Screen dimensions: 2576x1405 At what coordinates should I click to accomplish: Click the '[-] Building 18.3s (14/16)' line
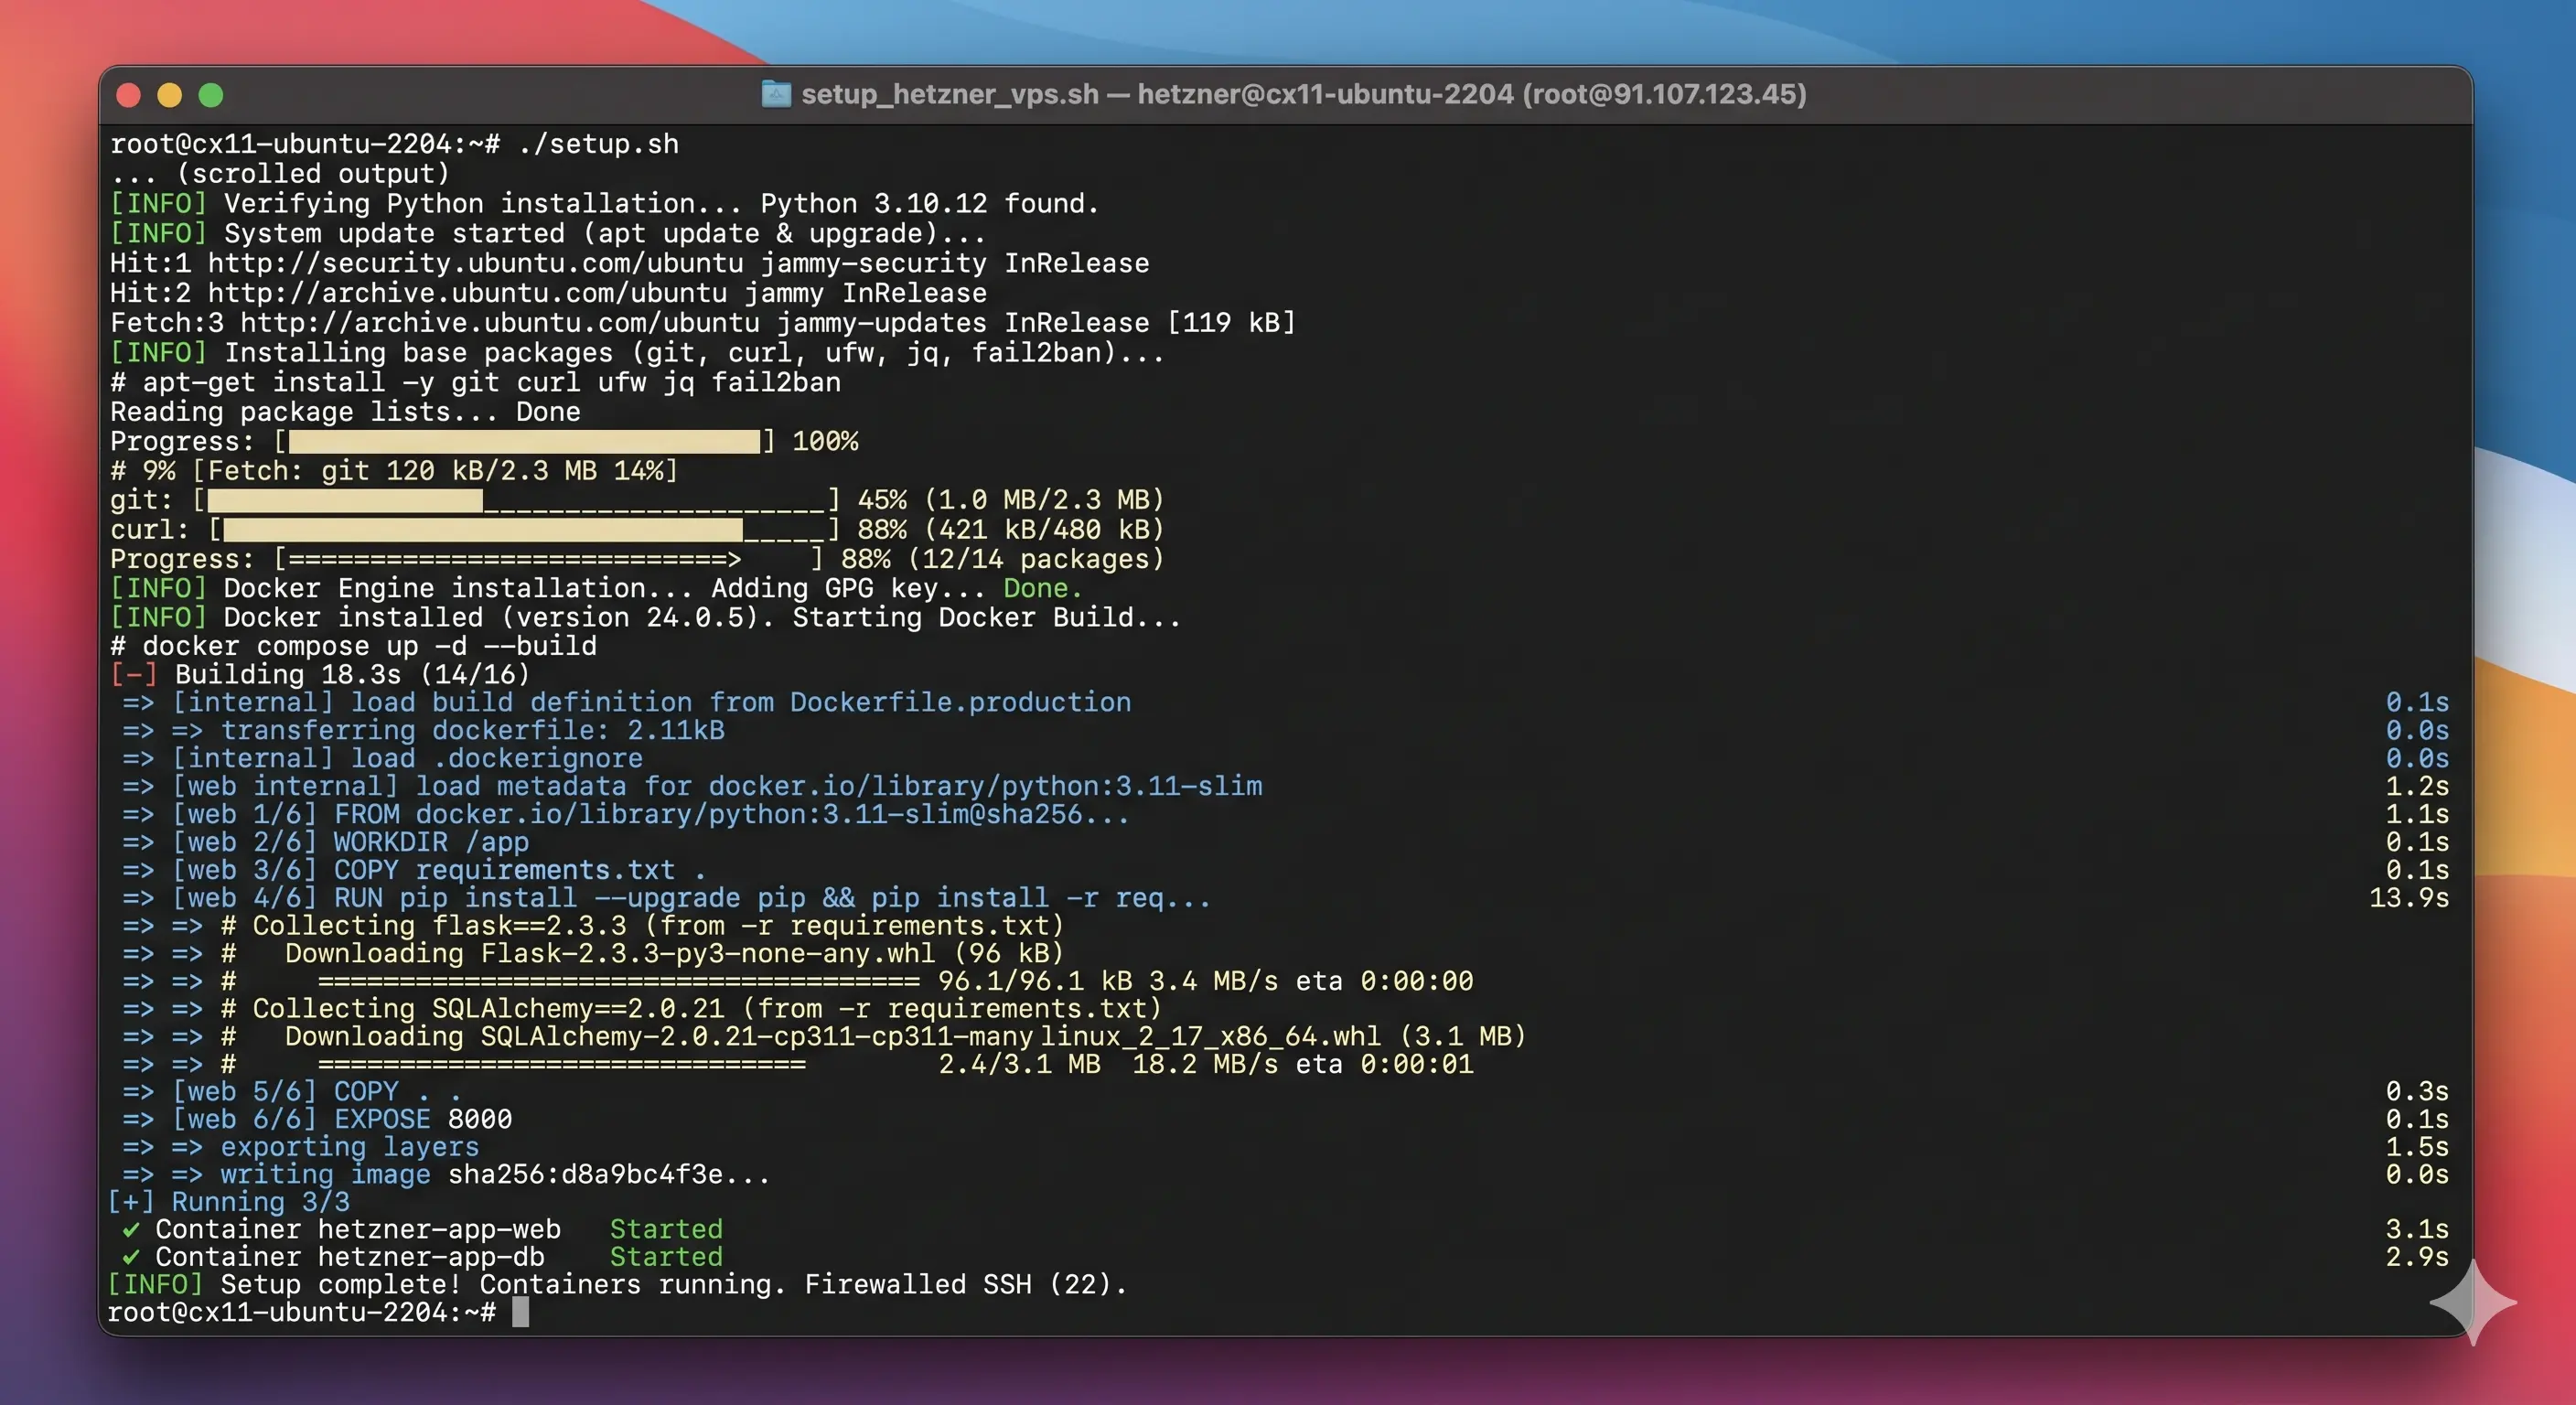click(x=320, y=674)
